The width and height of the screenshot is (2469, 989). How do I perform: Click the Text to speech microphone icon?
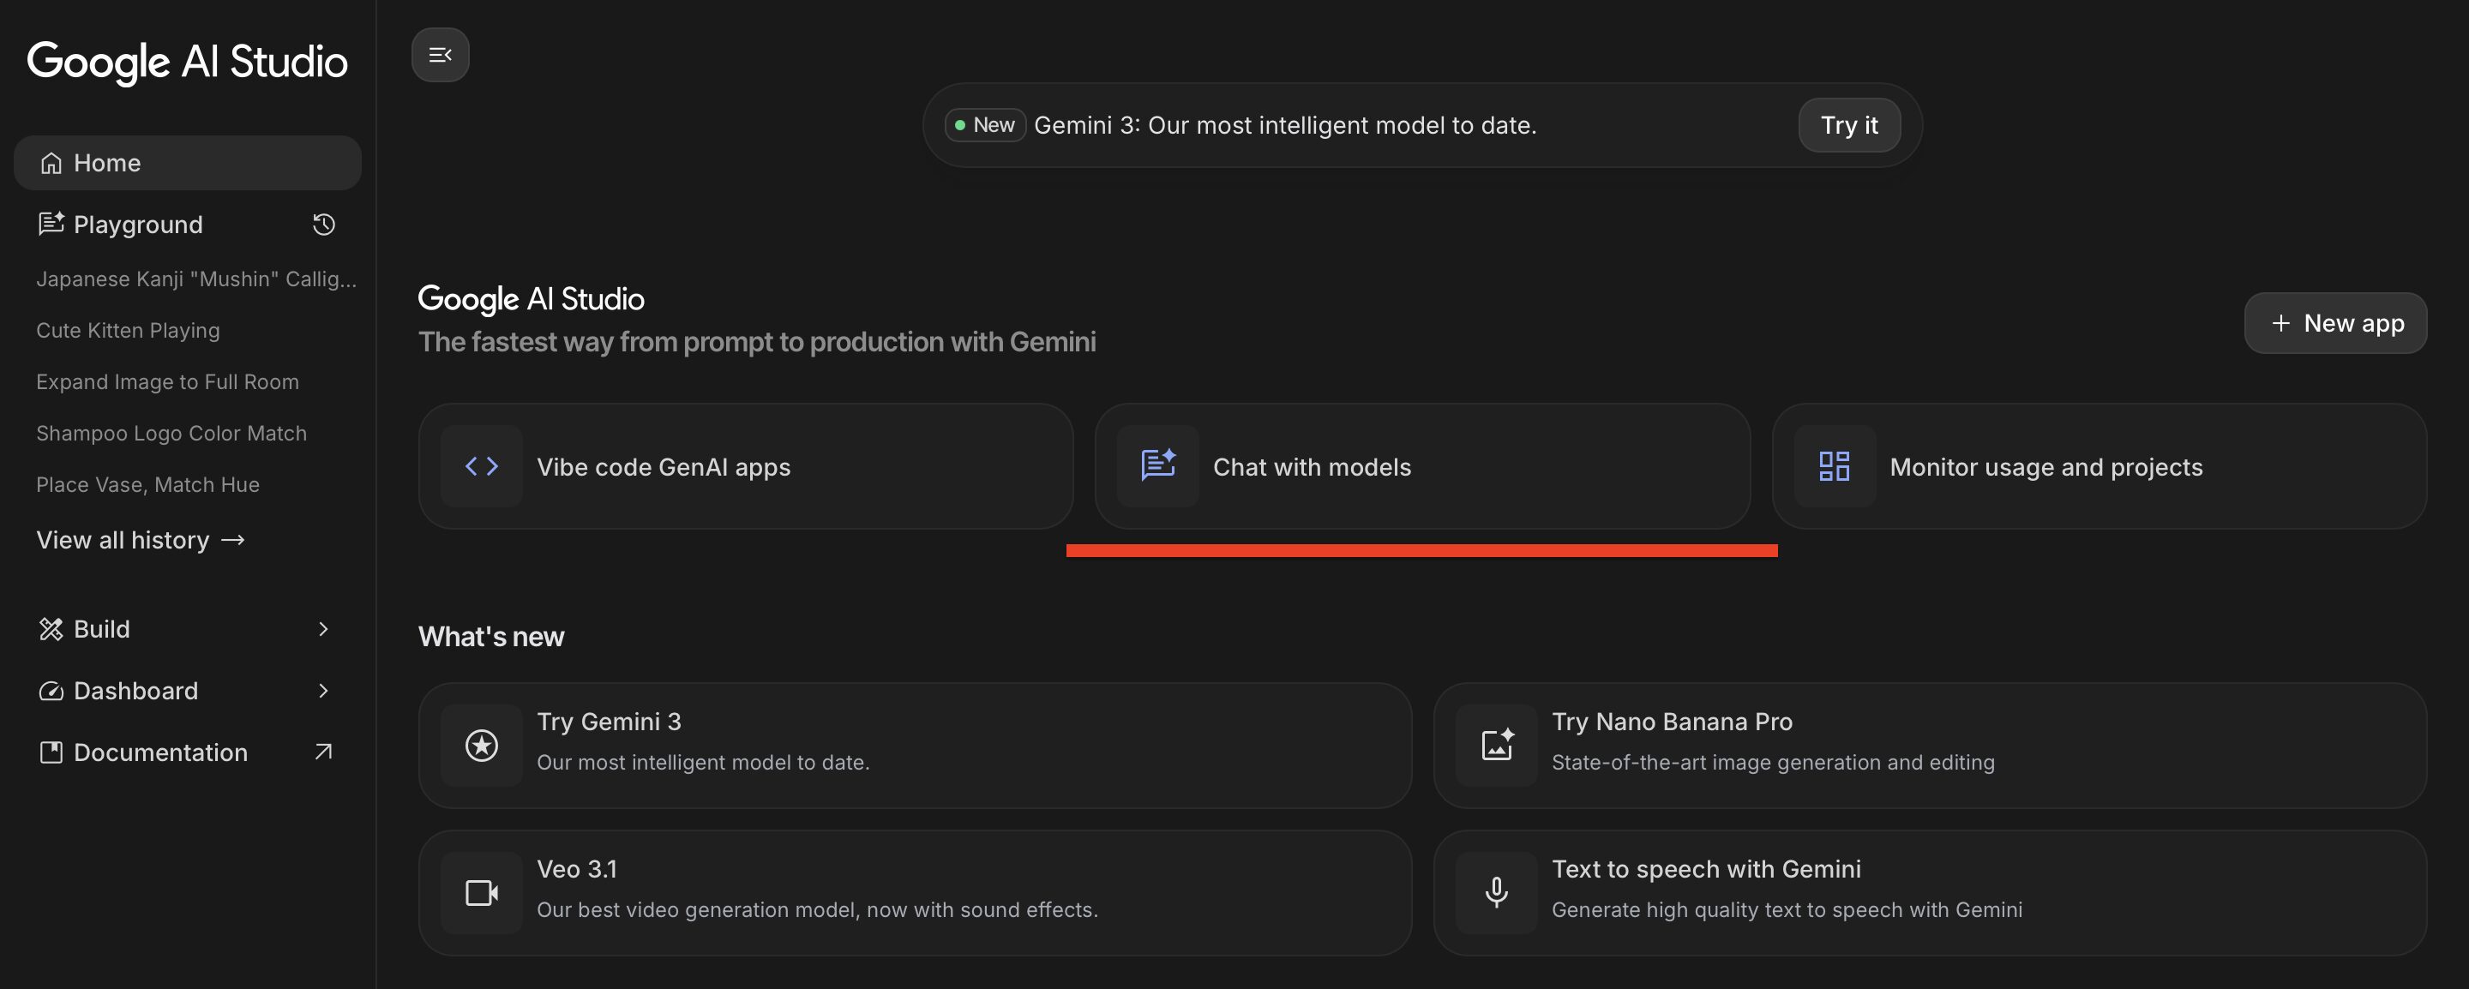[1496, 893]
